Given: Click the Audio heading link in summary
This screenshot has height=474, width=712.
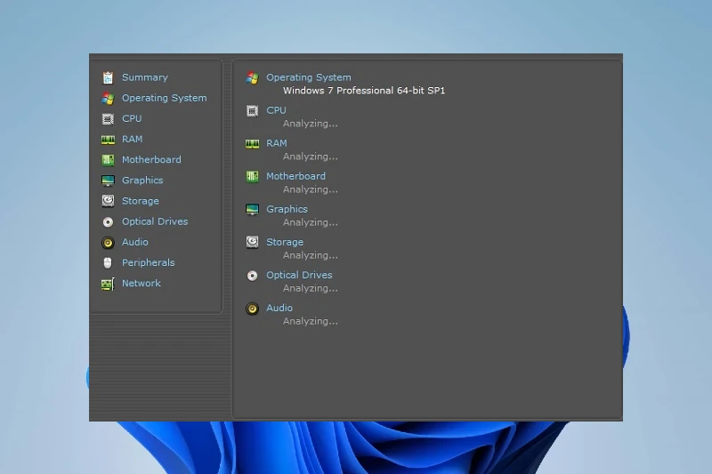Looking at the screenshot, I should click(279, 308).
